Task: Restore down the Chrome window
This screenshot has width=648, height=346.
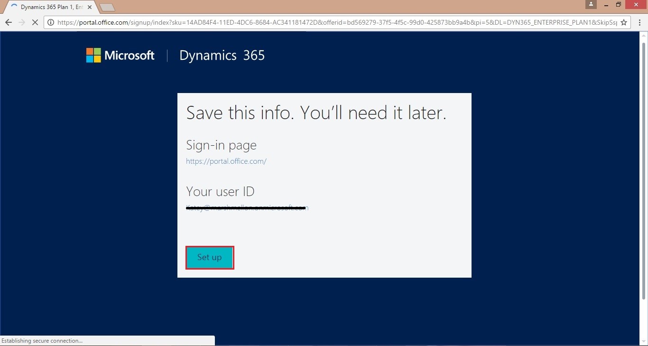Action: coord(619,4)
